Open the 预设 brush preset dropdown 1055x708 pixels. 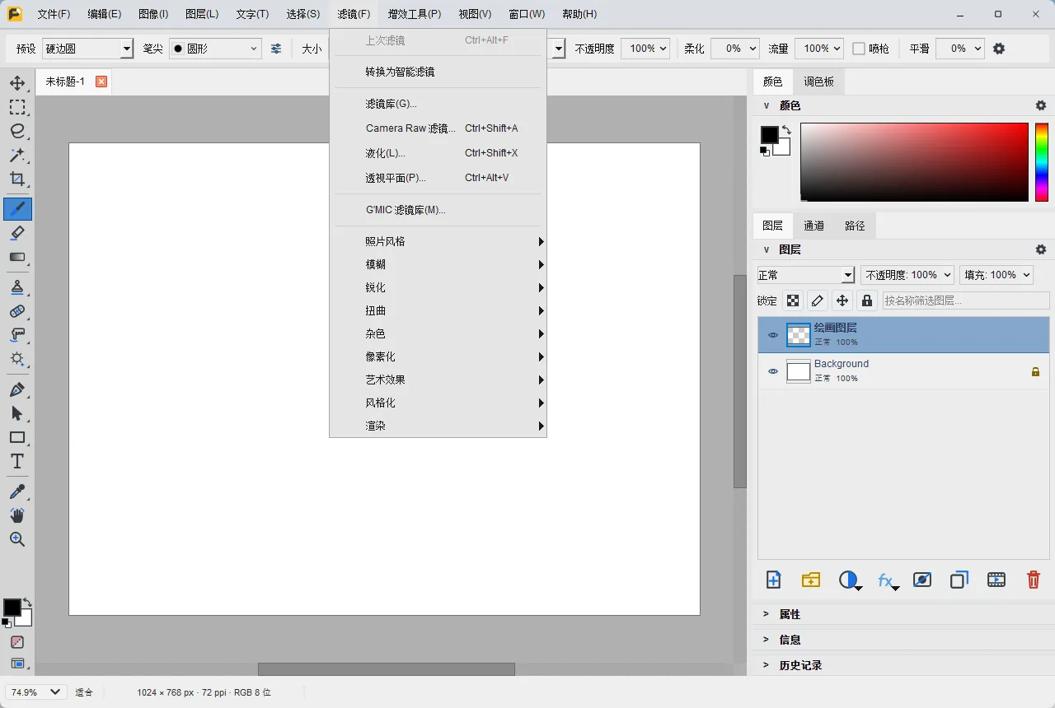click(x=88, y=49)
